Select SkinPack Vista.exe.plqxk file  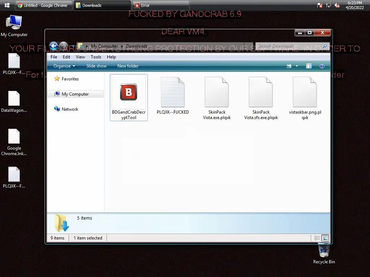click(217, 98)
